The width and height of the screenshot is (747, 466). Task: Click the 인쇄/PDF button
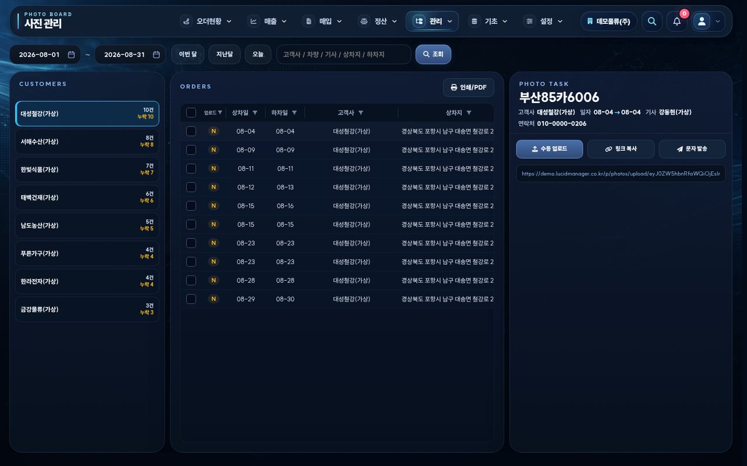click(x=469, y=87)
